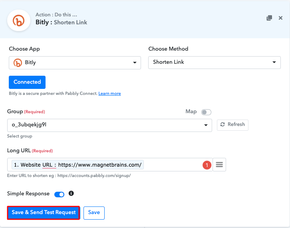Toggle the Map switch for Group
Screen dimensions: 290x228
pyautogui.click(x=206, y=112)
